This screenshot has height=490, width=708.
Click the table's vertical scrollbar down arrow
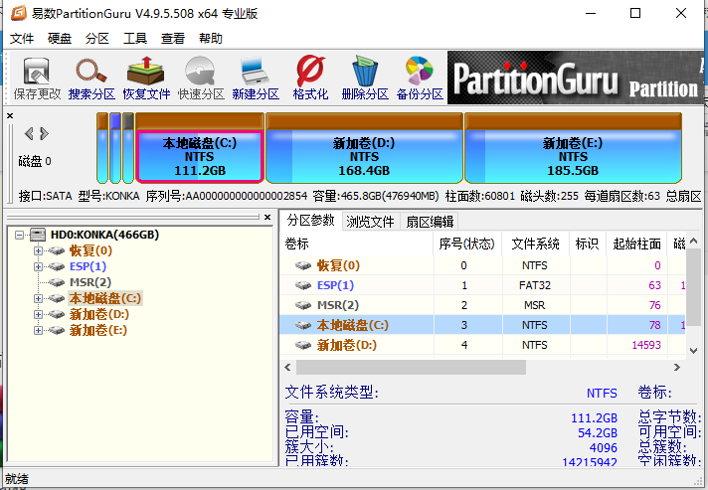click(694, 351)
